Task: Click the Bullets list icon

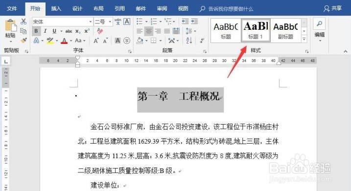Action: pyautogui.click(x=140, y=21)
